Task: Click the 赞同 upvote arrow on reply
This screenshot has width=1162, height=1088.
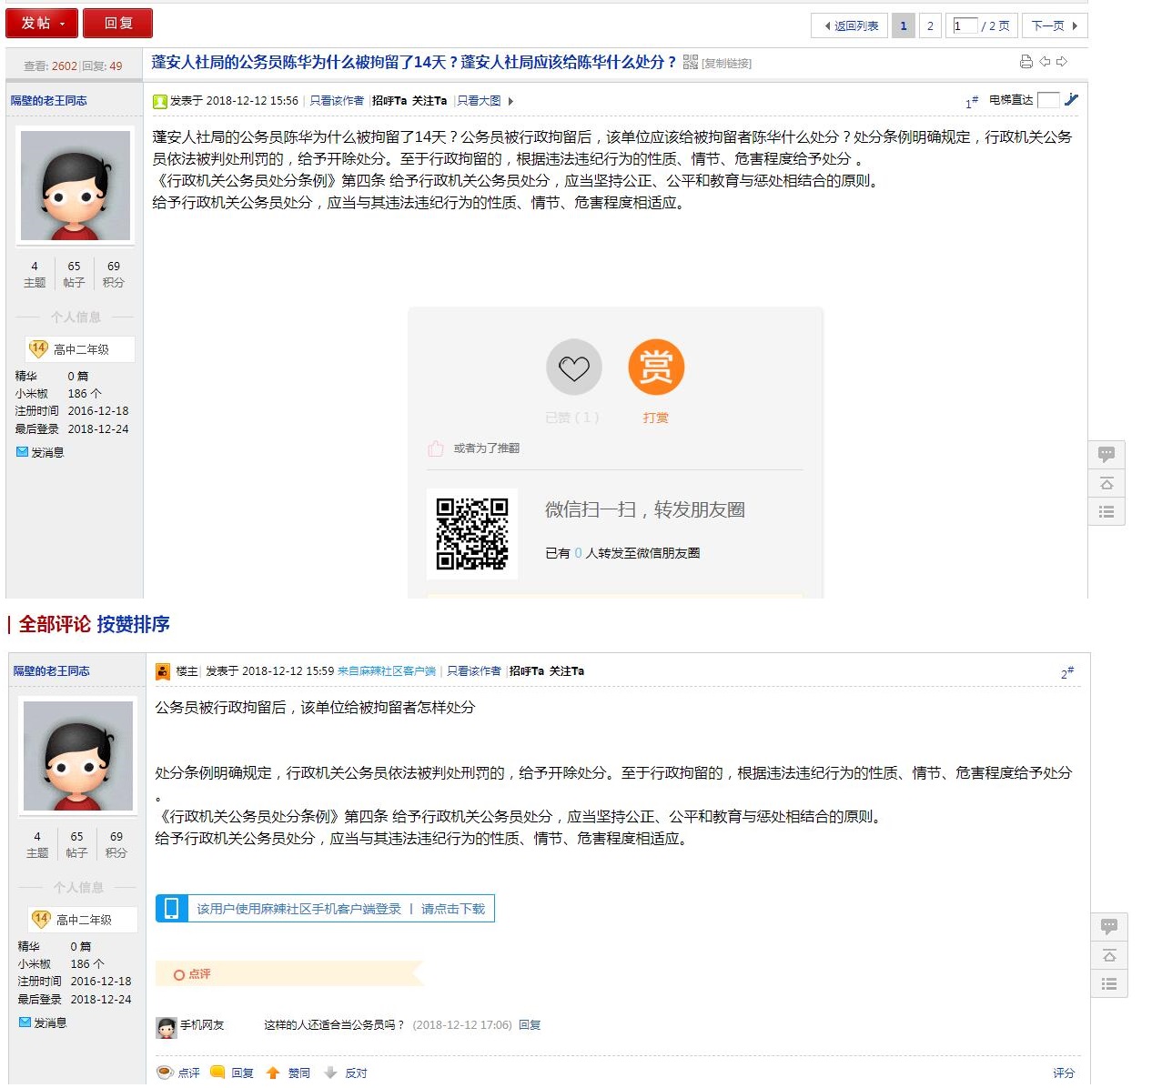Action: [273, 1073]
